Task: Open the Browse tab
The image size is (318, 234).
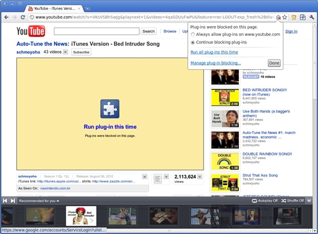Action: pos(170,31)
